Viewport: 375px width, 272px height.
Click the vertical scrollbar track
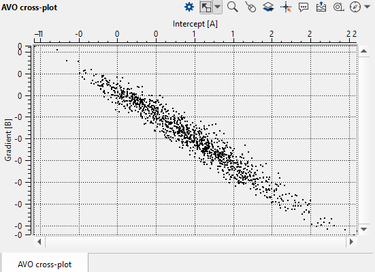(363, 140)
